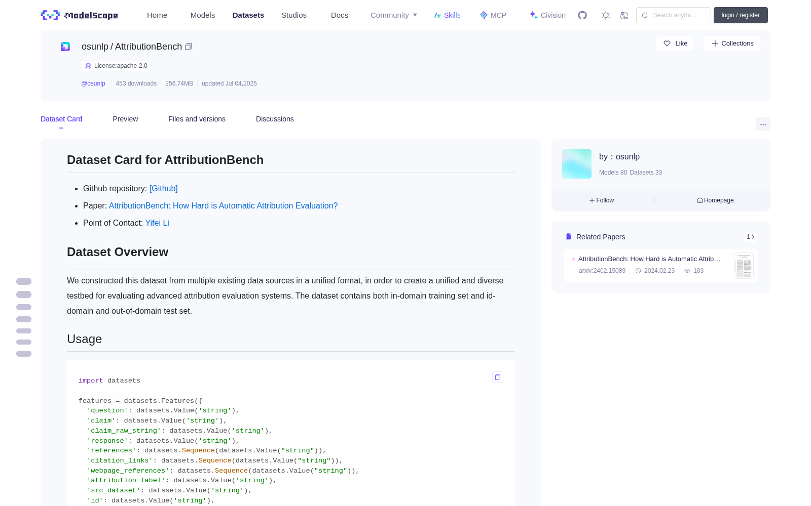The width and height of the screenshot is (811, 506).
Task: Open the Docs page
Action: [x=340, y=15]
